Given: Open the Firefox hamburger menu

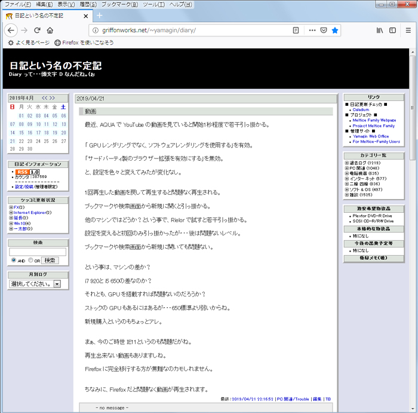Looking at the screenshot, I should 408,30.
